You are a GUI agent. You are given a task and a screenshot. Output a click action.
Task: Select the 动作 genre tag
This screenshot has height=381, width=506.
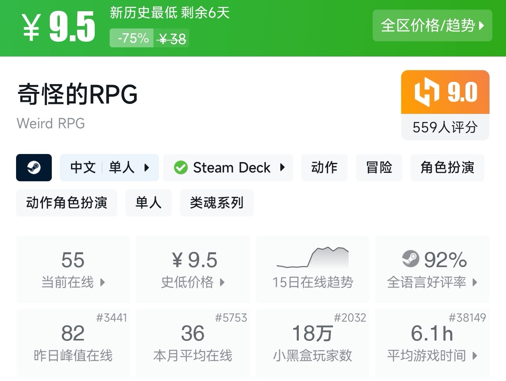click(x=324, y=168)
